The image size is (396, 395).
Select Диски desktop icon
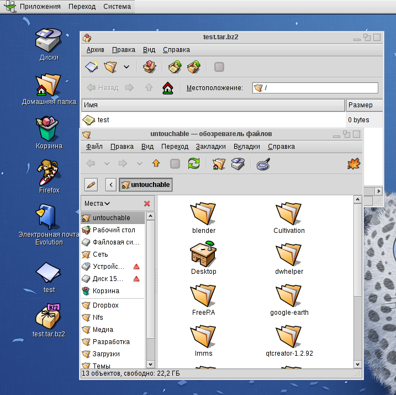49,45
